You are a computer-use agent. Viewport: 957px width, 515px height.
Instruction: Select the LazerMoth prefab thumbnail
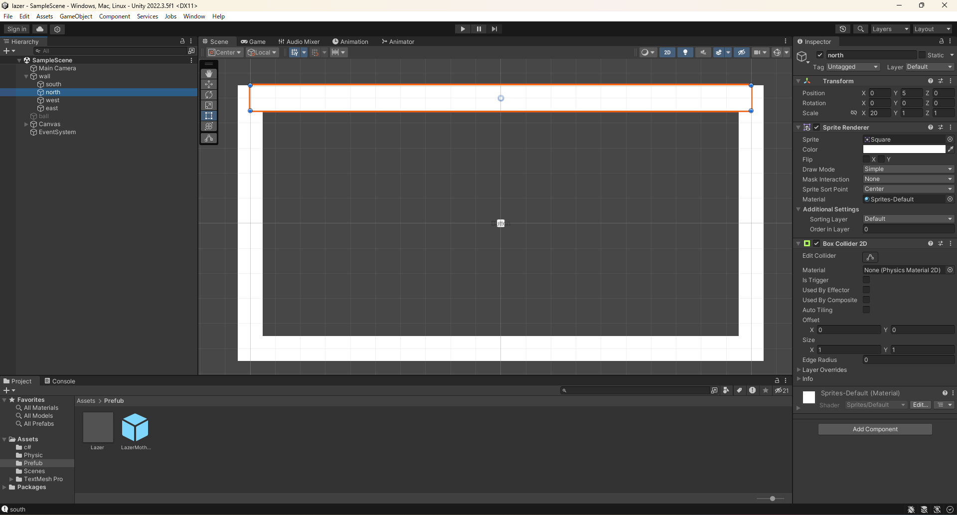click(x=135, y=428)
